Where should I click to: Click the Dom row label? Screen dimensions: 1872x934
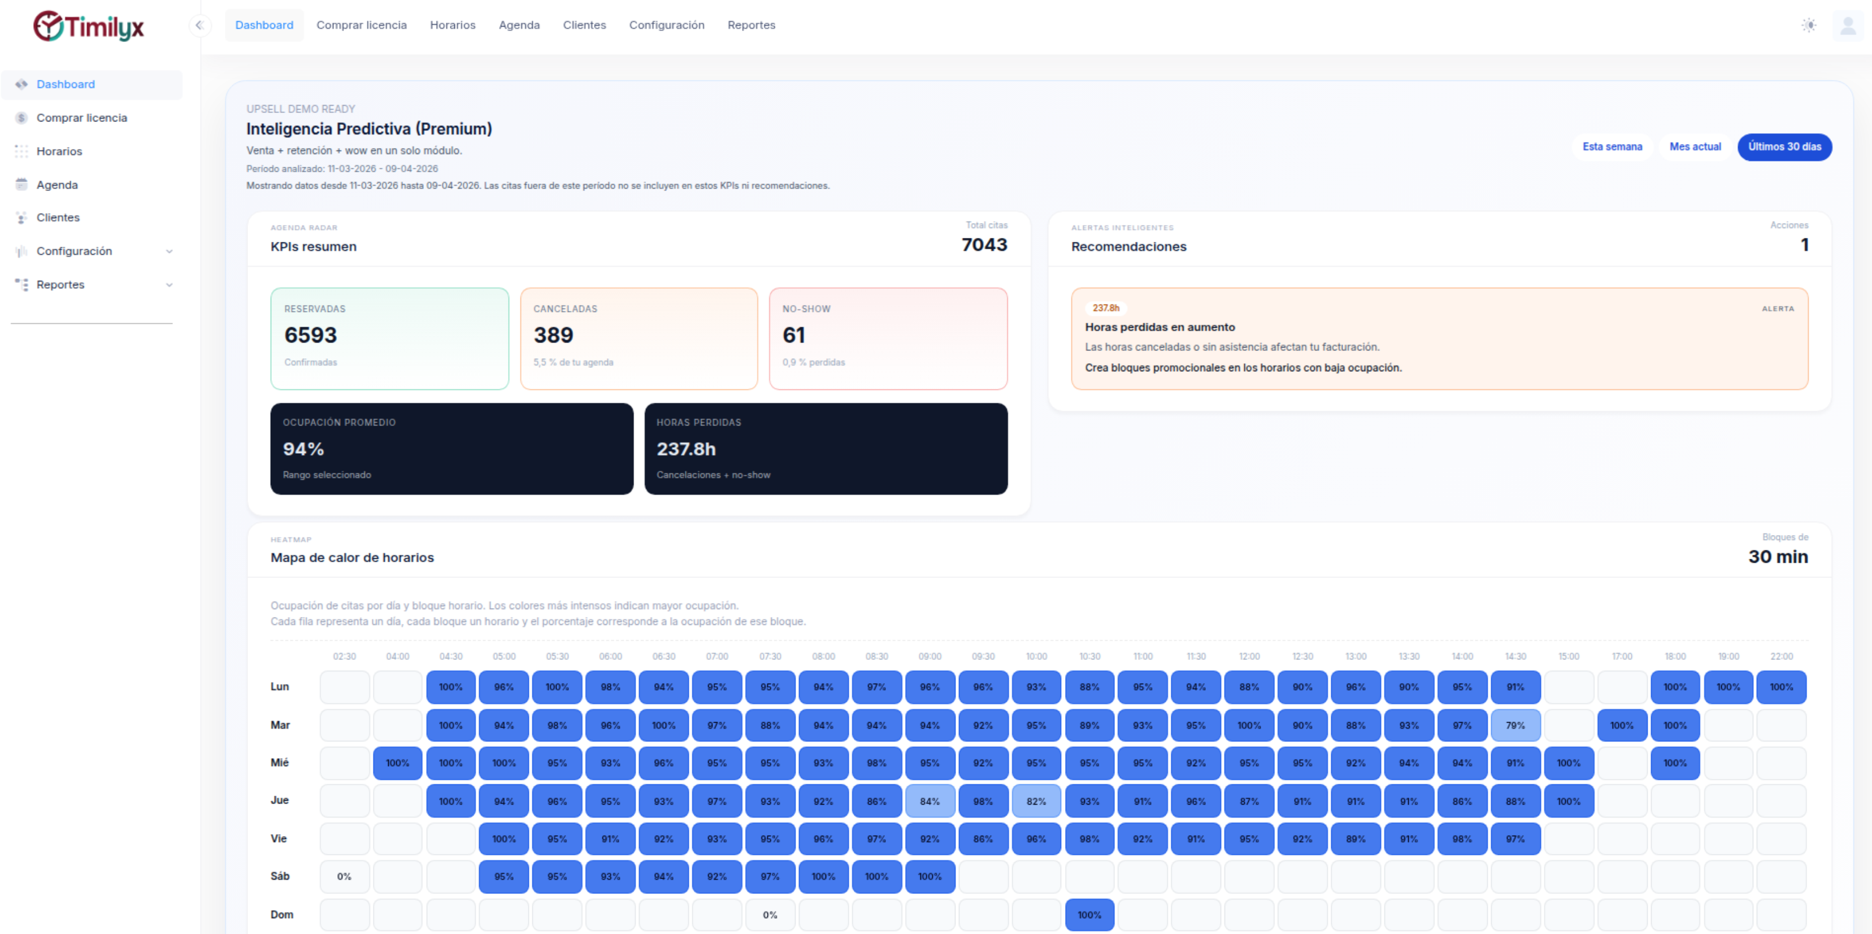282,915
